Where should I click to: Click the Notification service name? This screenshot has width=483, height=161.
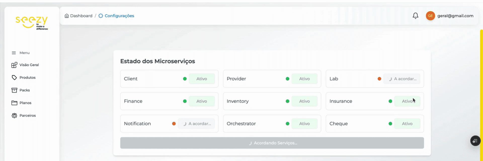(x=137, y=124)
